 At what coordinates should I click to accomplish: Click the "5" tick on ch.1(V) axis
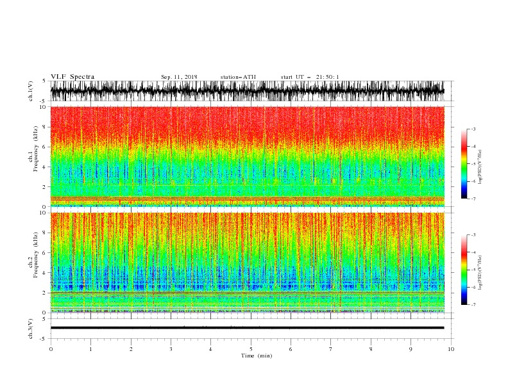pos(44,81)
